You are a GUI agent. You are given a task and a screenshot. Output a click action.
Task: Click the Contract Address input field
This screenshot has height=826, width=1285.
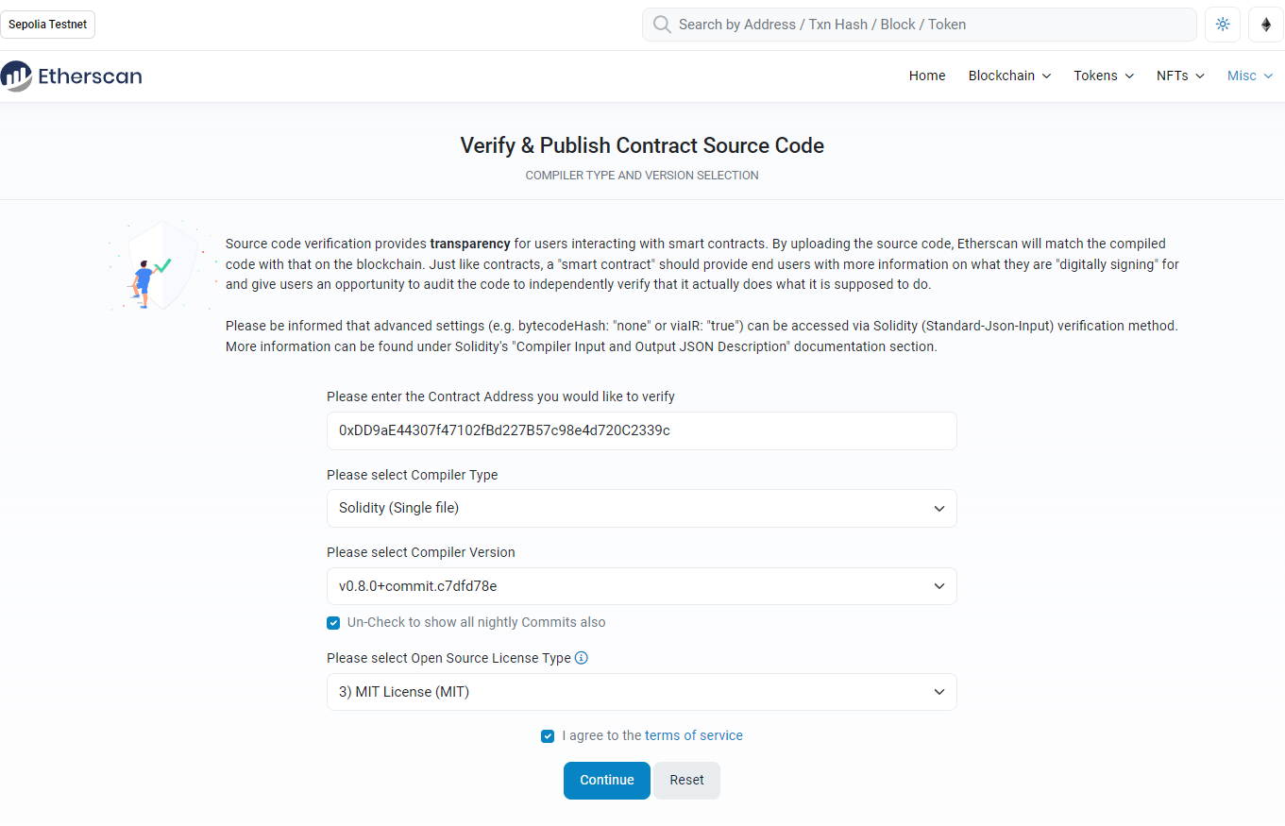pos(642,430)
